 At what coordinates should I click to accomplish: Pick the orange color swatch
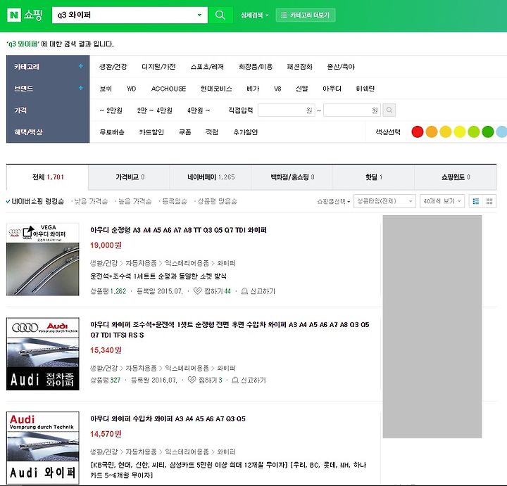point(432,132)
